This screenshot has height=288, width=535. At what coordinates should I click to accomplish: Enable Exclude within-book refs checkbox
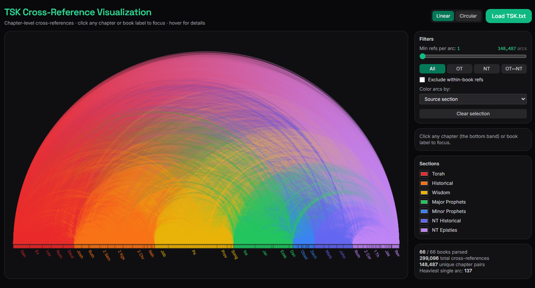422,80
